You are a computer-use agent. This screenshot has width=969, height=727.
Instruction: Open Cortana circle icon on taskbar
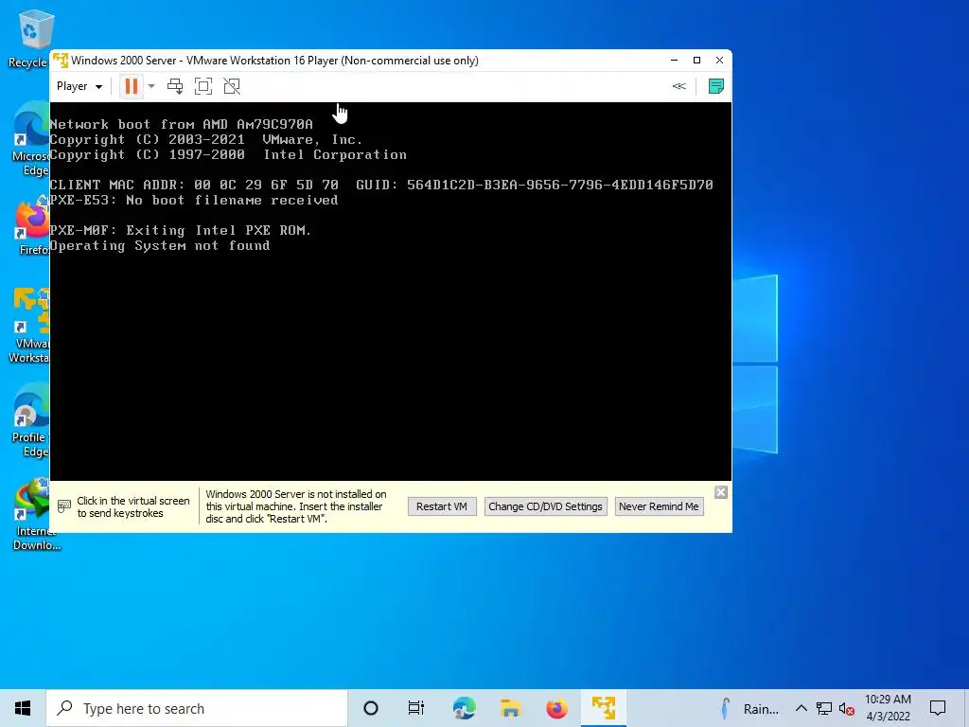pyautogui.click(x=371, y=708)
